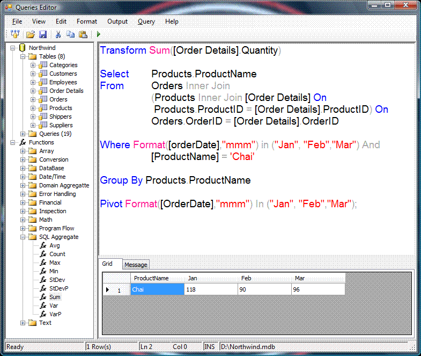The width and height of the screenshot is (421, 356).
Task: Place cursor in the SQL query editor
Action: (257, 149)
